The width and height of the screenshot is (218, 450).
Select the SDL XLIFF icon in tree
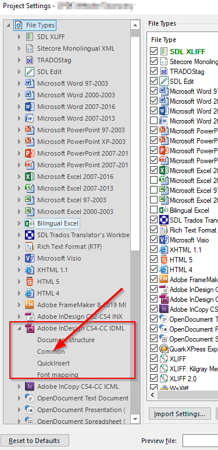[x=29, y=37]
